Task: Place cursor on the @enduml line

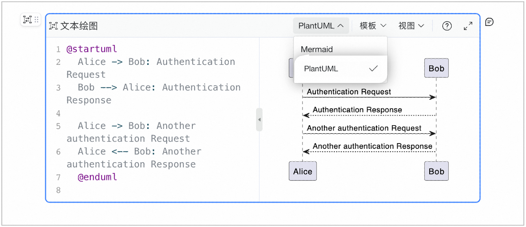Action: pyautogui.click(x=98, y=177)
